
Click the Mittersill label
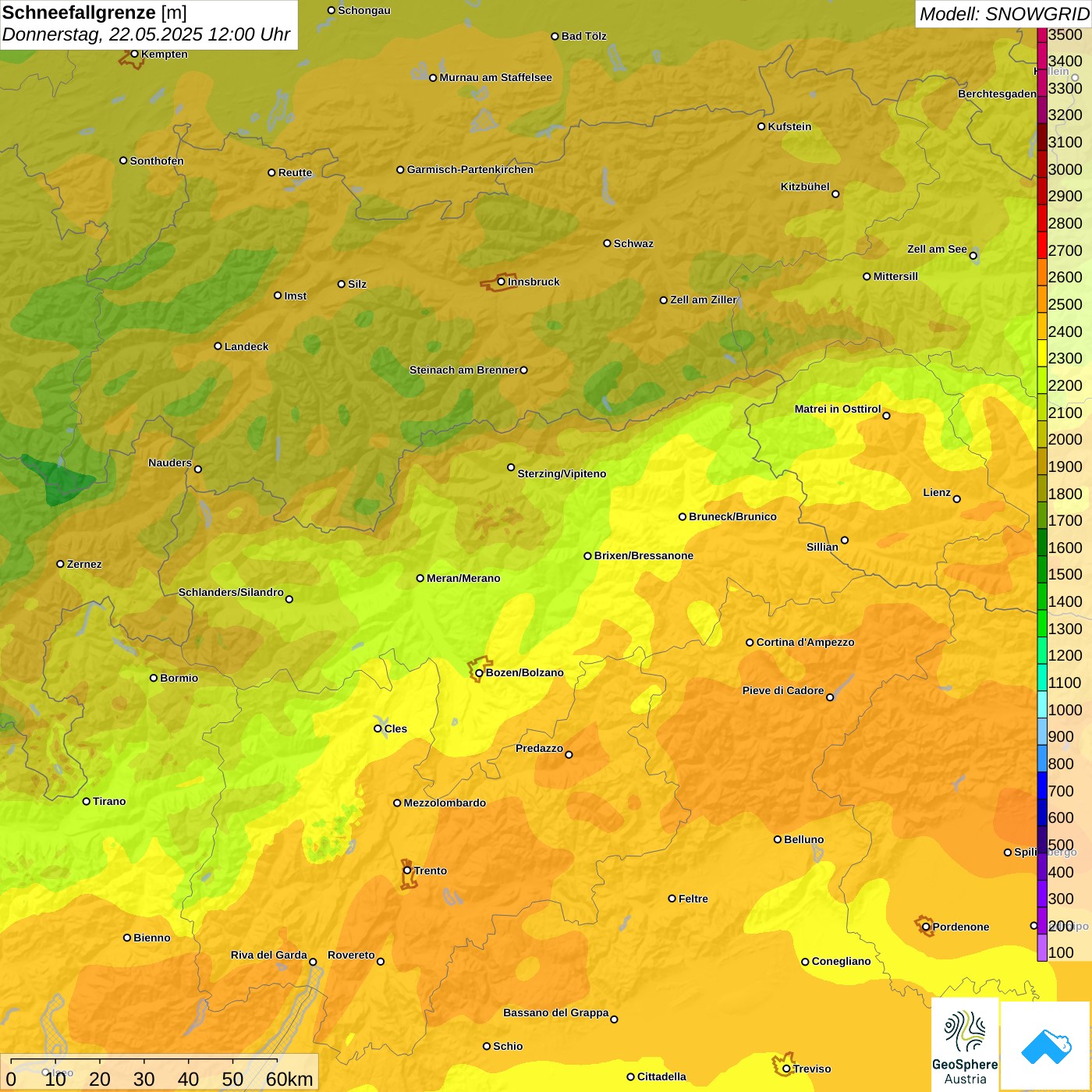pos(895,276)
